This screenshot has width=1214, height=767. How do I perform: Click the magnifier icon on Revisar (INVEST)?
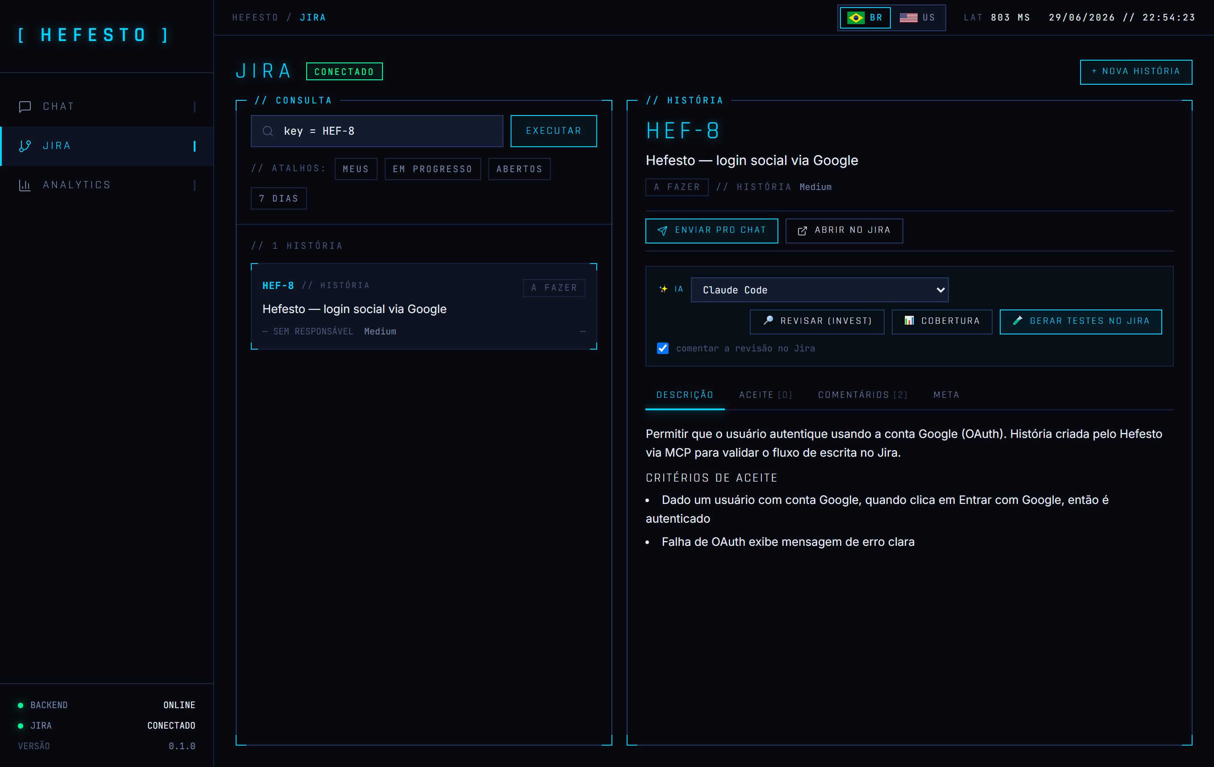[x=768, y=320]
